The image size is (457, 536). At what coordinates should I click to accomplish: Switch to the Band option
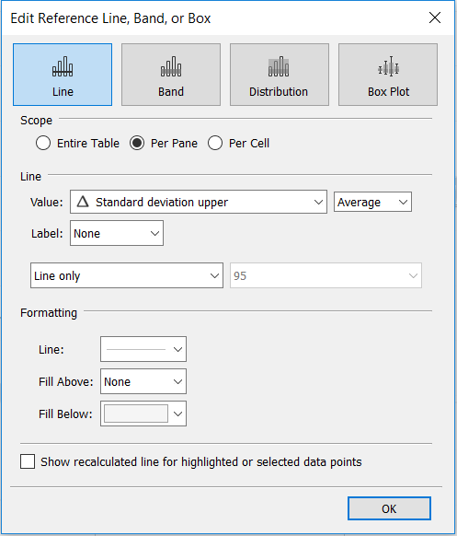[171, 75]
